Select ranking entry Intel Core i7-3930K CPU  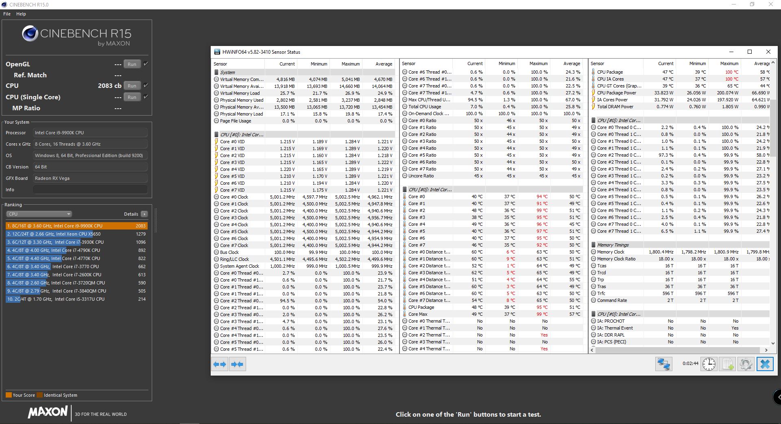(76, 242)
